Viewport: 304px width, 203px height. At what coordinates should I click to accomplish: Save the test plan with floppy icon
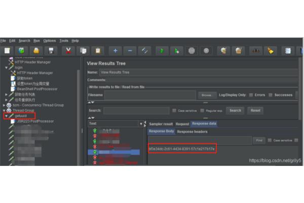pos(51,51)
